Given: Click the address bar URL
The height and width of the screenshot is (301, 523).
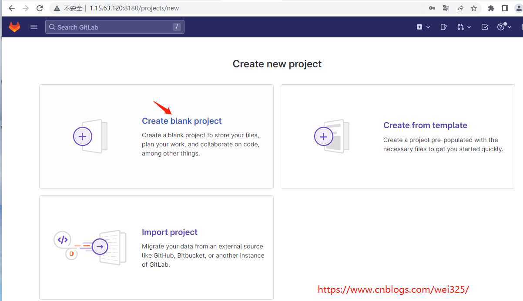Looking at the screenshot, I should coord(134,8).
